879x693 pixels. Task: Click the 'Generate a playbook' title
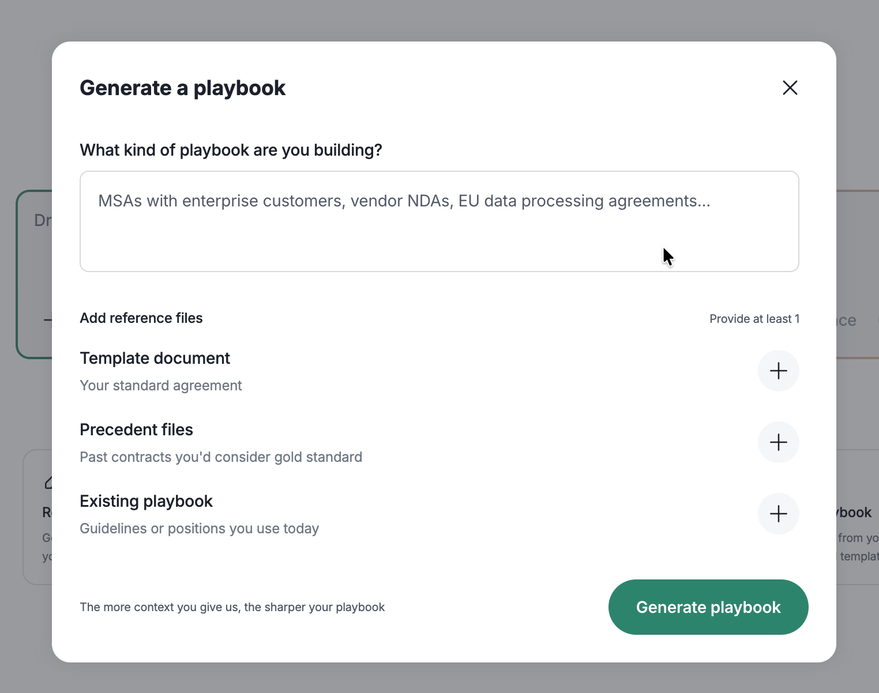tap(182, 88)
